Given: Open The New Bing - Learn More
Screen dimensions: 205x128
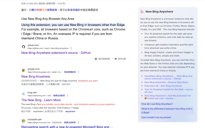Looking at the screenshot, I should click(41, 100).
